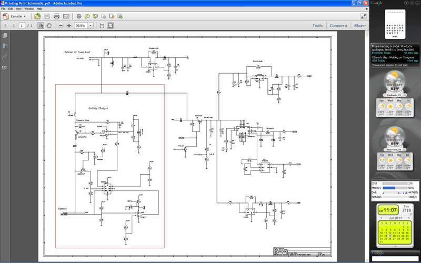
Task: Click the Save file icon
Action: (x=47, y=16)
